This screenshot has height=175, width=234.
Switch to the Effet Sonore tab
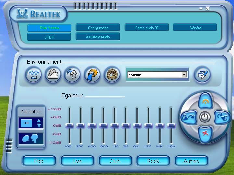(49, 28)
